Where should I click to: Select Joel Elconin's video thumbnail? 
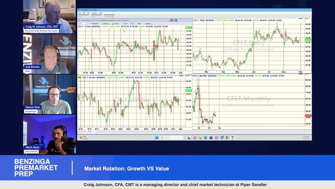pyautogui.click(x=49, y=54)
